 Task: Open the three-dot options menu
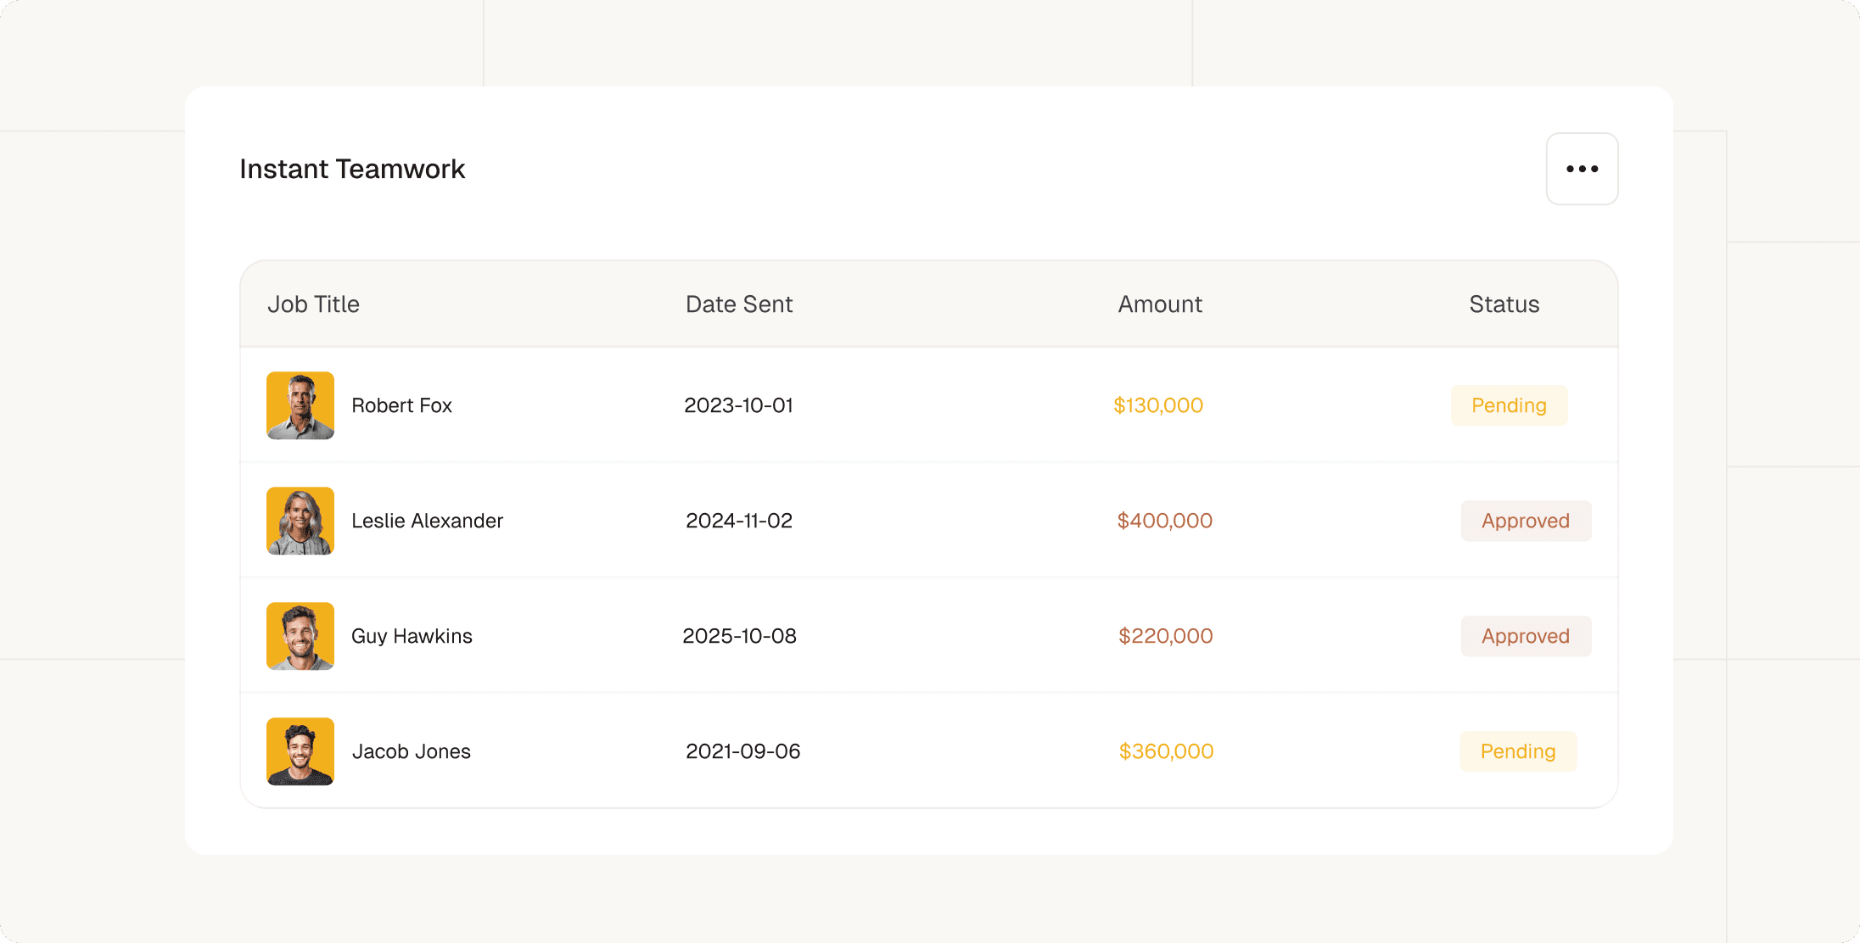tap(1582, 169)
